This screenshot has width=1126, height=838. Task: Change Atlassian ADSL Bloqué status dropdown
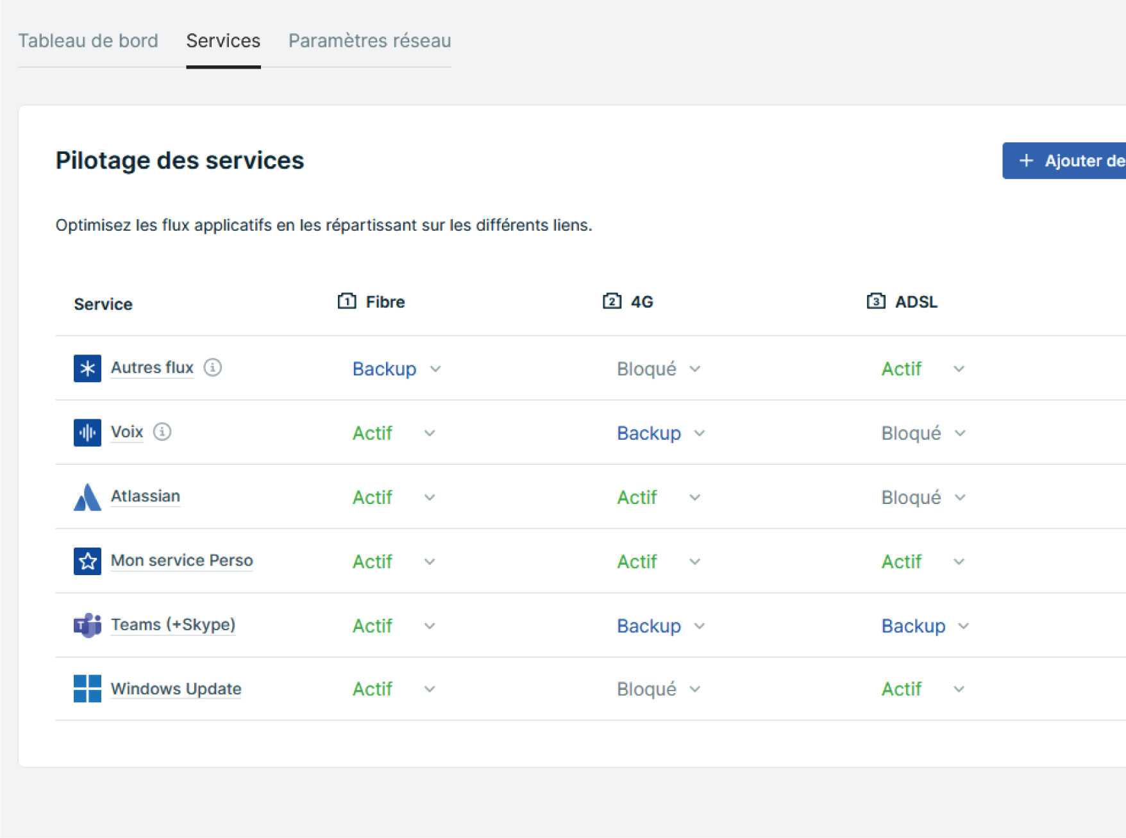924,497
